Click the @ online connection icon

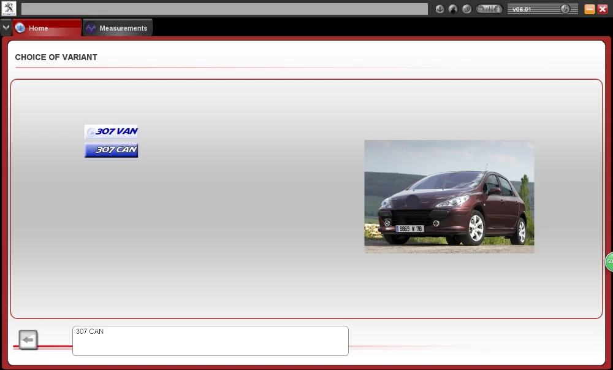466,9
